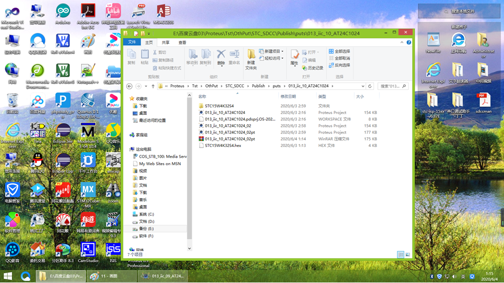
Task: Open the Properties (属性) ribbon icon
Action: pyautogui.click(x=294, y=58)
